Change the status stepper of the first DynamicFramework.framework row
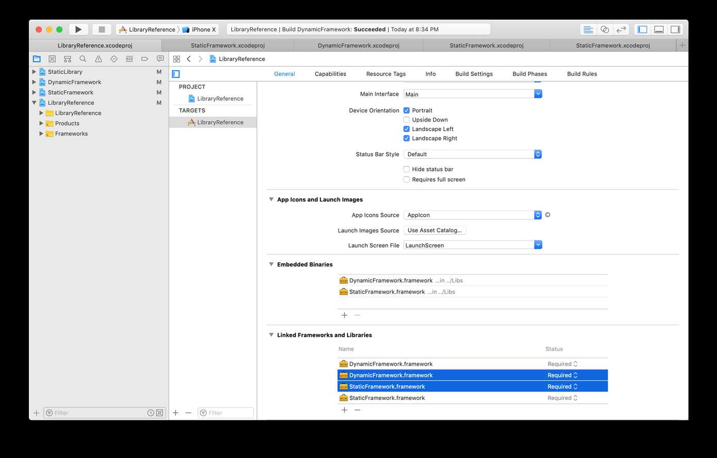717x458 pixels. tap(575, 364)
